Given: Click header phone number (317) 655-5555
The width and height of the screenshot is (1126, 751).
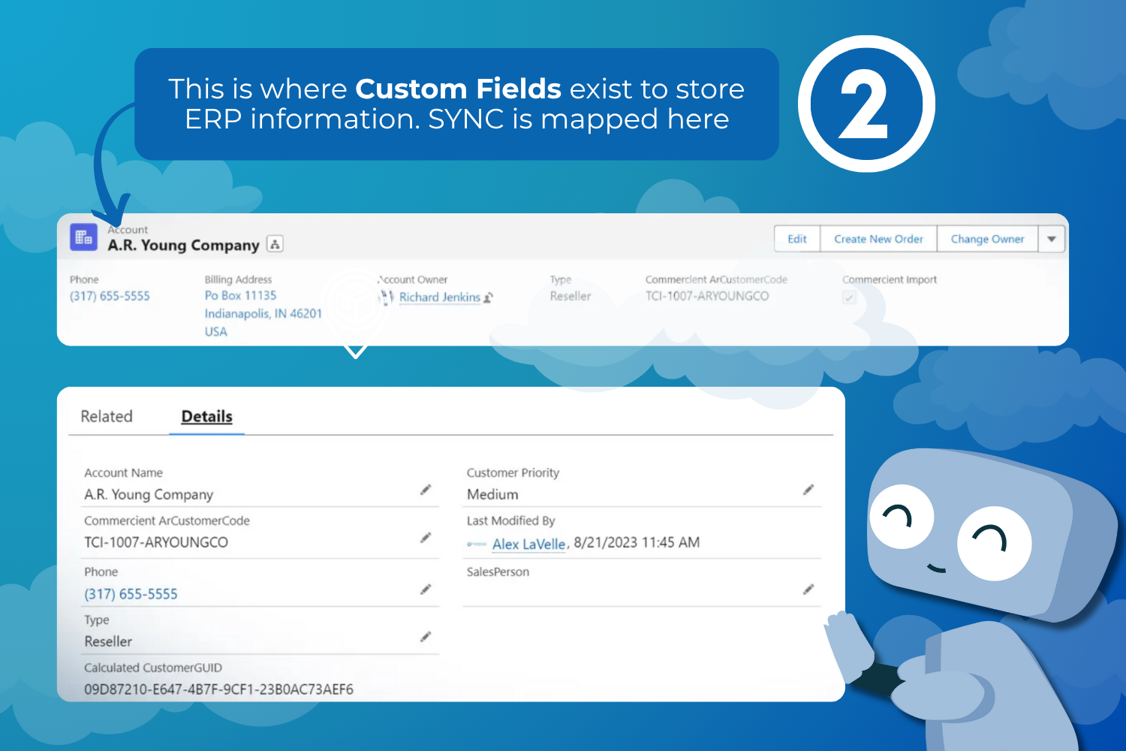Looking at the screenshot, I should pyautogui.click(x=110, y=296).
